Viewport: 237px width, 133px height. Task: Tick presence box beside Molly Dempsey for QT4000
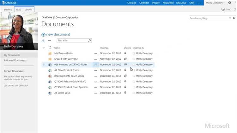point(134,82)
